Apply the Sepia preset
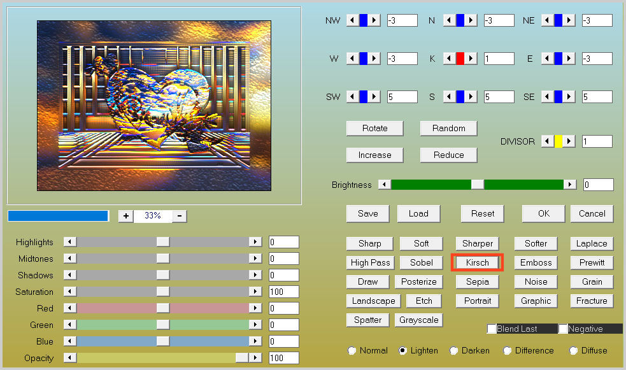 [477, 281]
